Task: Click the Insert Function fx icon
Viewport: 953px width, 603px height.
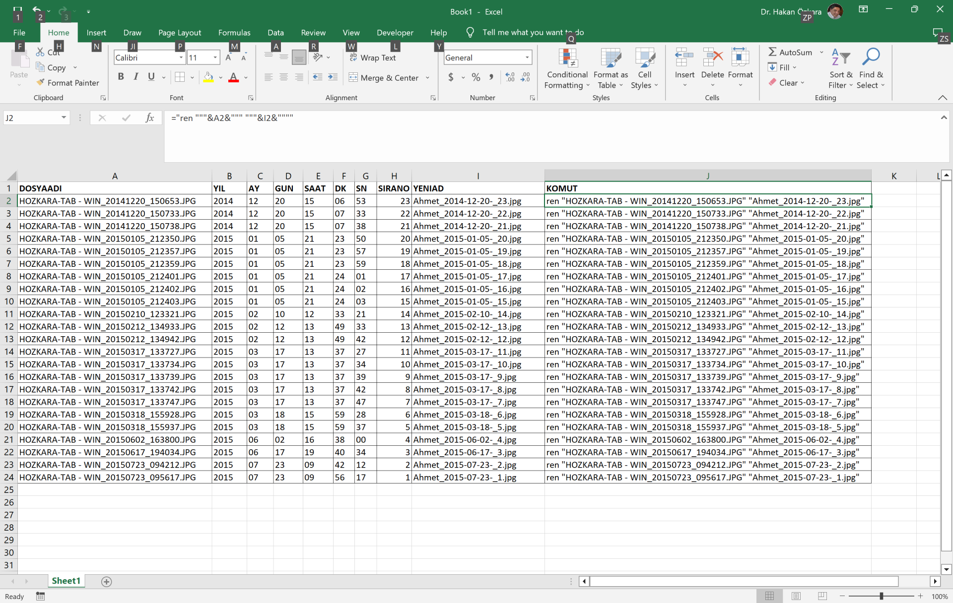Action: click(149, 118)
